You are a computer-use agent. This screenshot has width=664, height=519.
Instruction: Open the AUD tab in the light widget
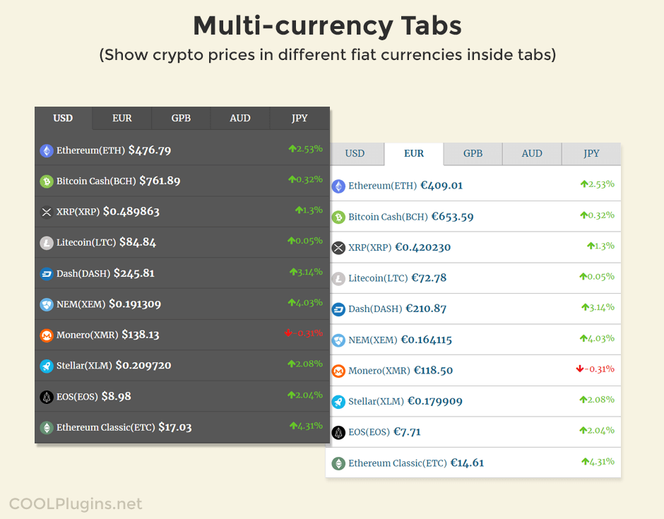click(x=532, y=153)
